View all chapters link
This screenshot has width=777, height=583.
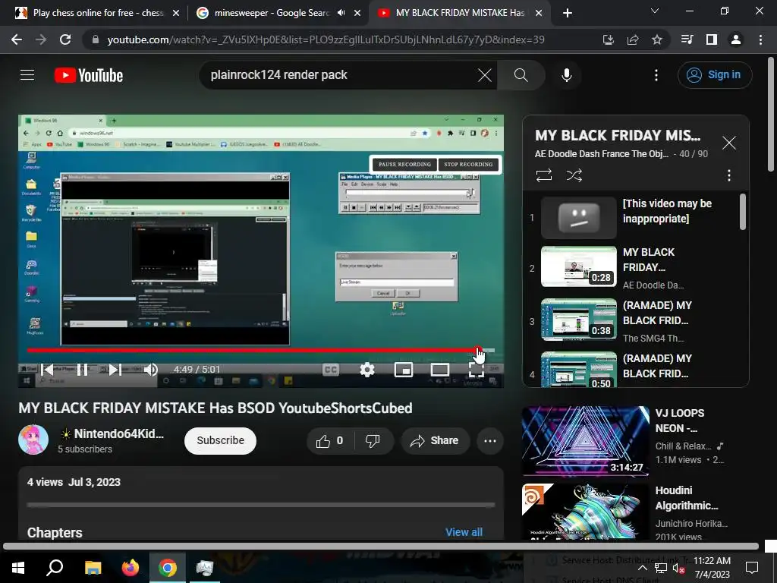(x=464, y=532)
